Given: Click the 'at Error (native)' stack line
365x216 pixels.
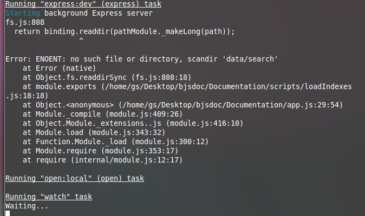Looking at the screenshot, I should pos(59,68).
